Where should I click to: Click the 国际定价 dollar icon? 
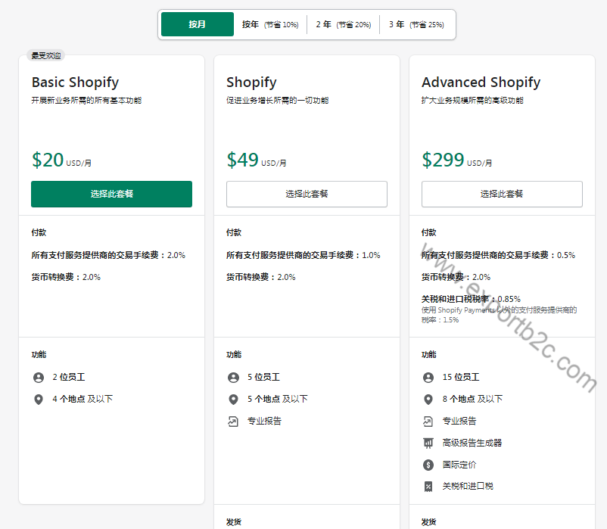point(428,465)
